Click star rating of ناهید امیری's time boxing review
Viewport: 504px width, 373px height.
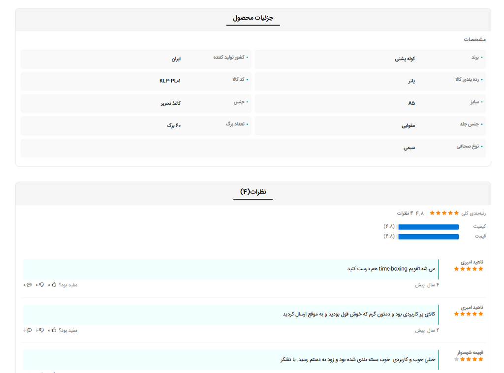click(x=469, y=269)
